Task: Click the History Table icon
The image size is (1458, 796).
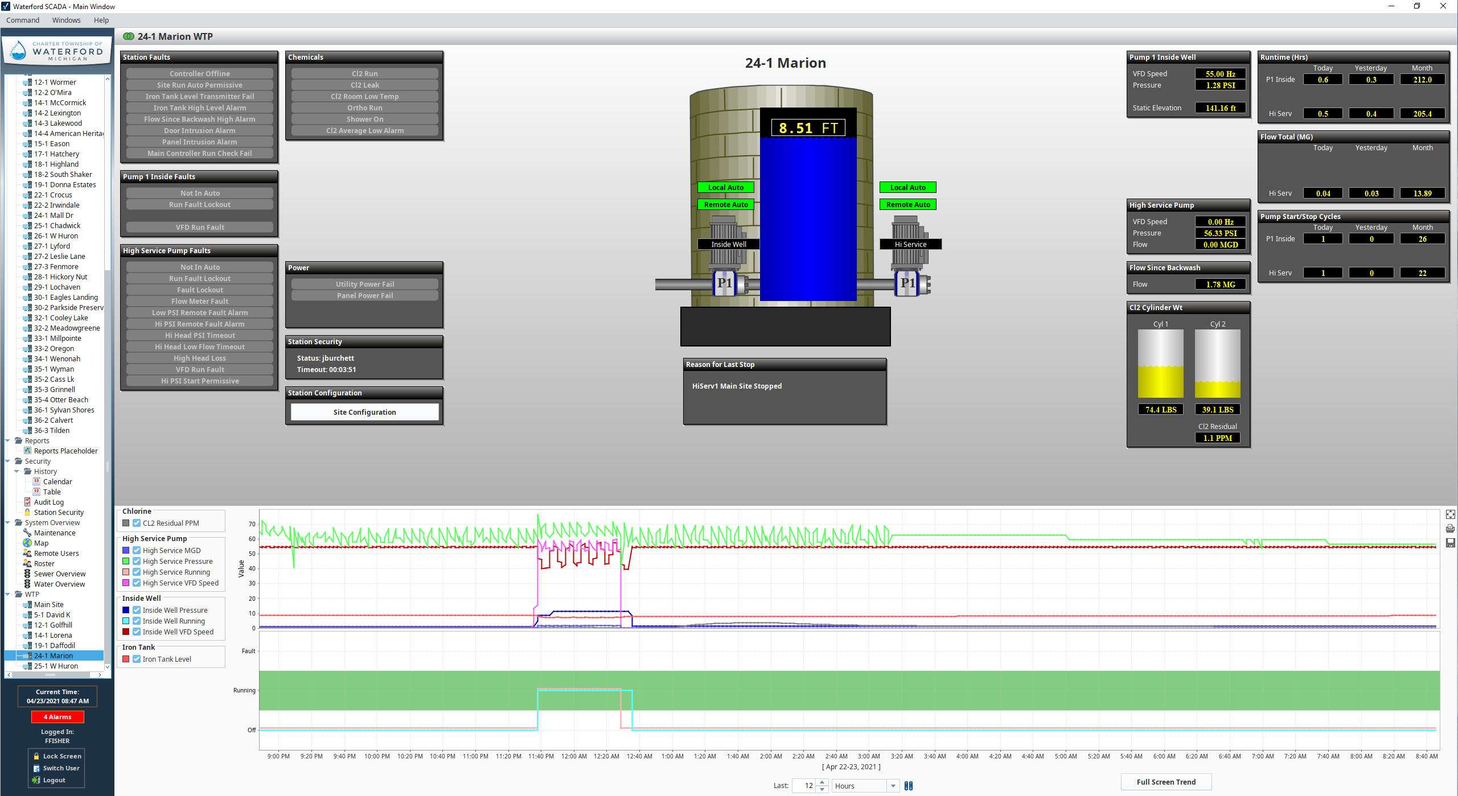Action: point(36,492)
